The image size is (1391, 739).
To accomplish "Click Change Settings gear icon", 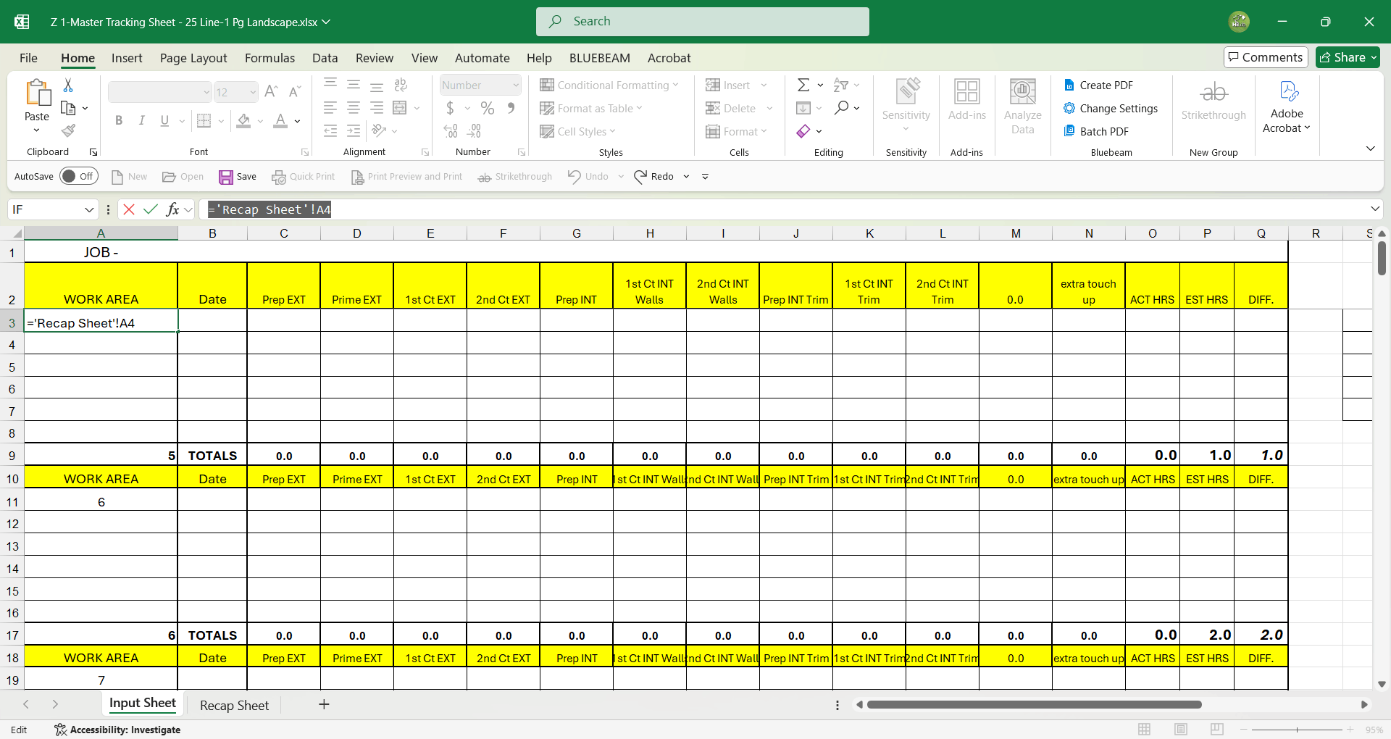I will pyautogui.click(x=1069, y=109).
